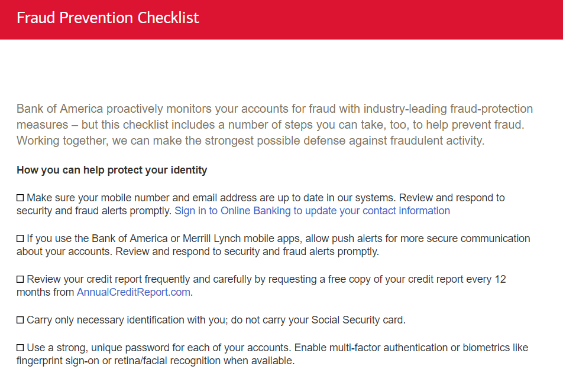The height and width of the screenshot is (376, 563).
Task: Check the box about carrying only necessary identification
Action: pos(20,319)
